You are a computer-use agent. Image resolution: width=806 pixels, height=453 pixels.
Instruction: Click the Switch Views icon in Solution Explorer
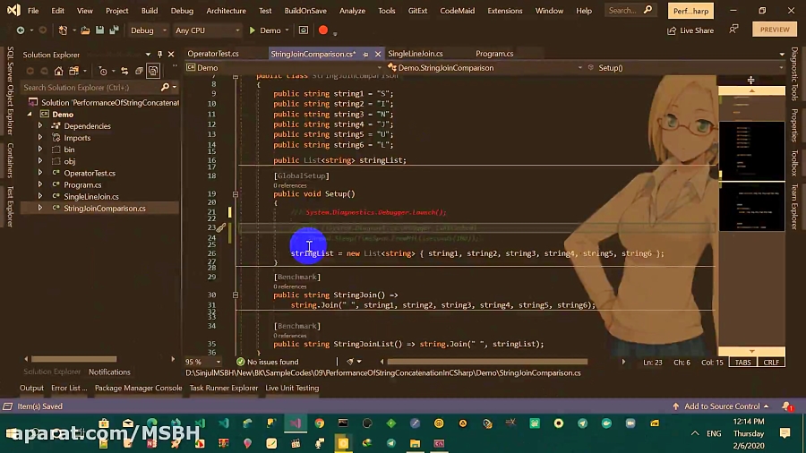click(74, 71)
